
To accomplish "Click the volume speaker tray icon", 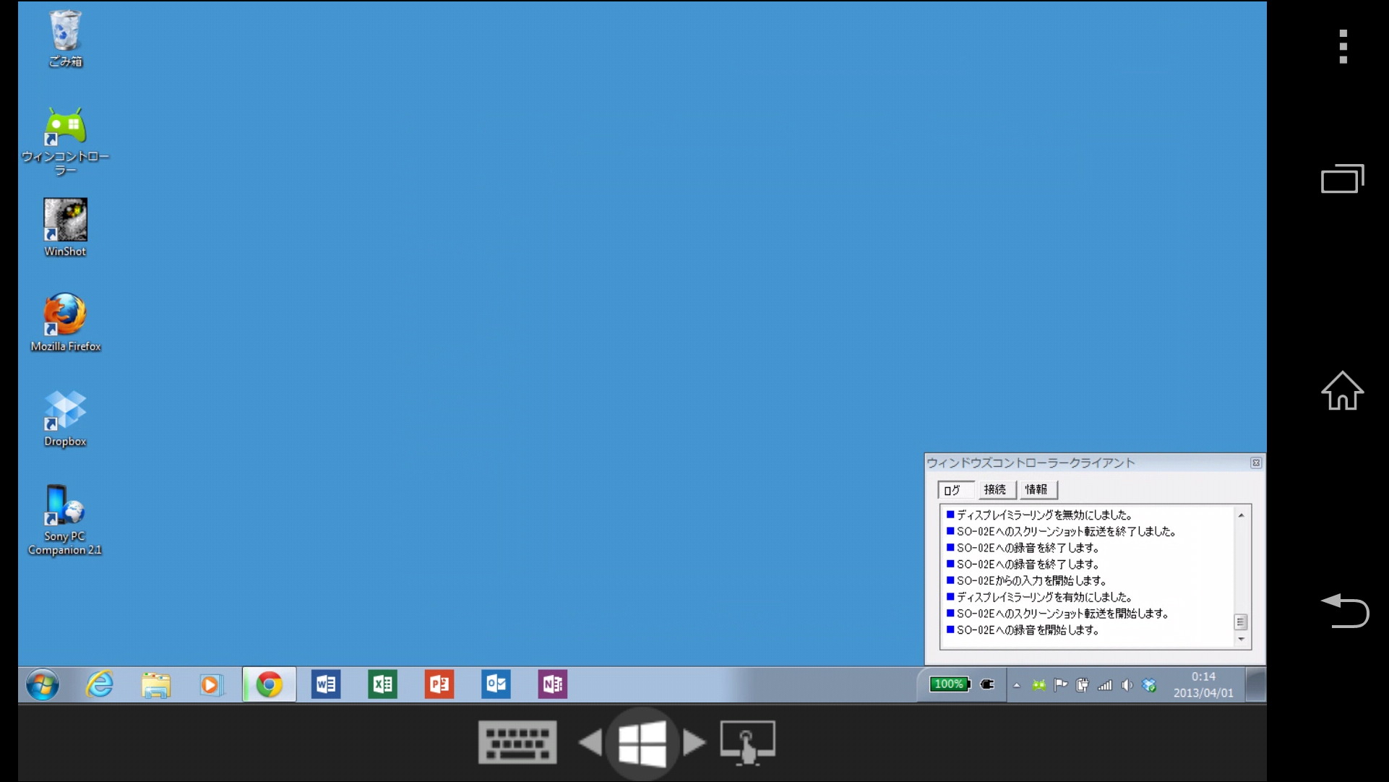I will [x=1127, y=685].
